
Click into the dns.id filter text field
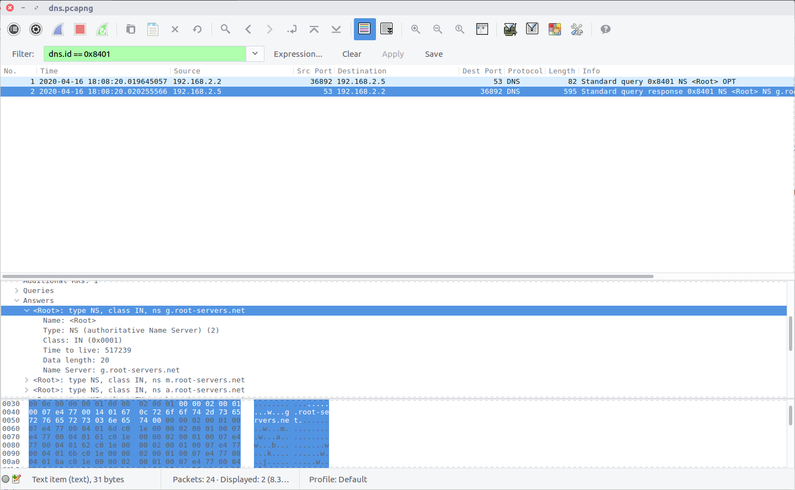[145, 54]
